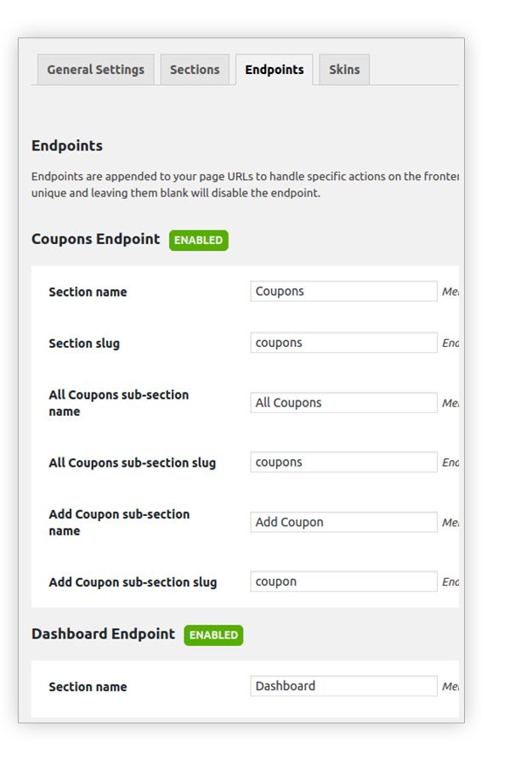Click the Section name field containing Coupons

[342, 290]
